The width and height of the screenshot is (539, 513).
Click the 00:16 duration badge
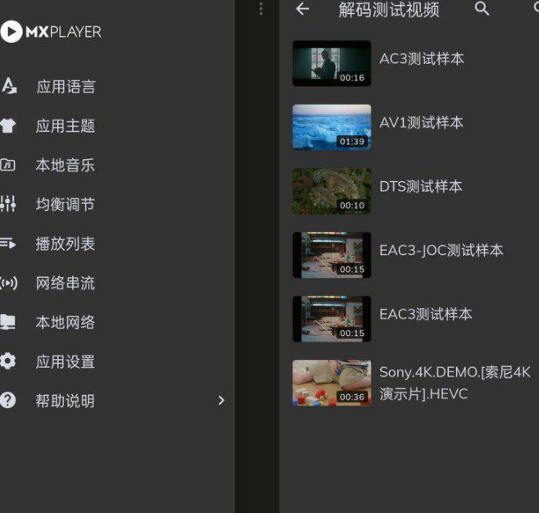coord(352,78)
